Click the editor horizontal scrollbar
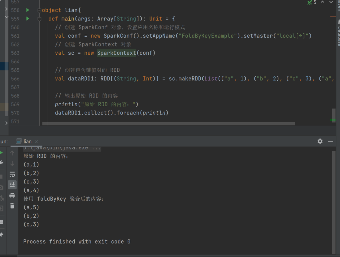340x257 pixels. (169, 124)
